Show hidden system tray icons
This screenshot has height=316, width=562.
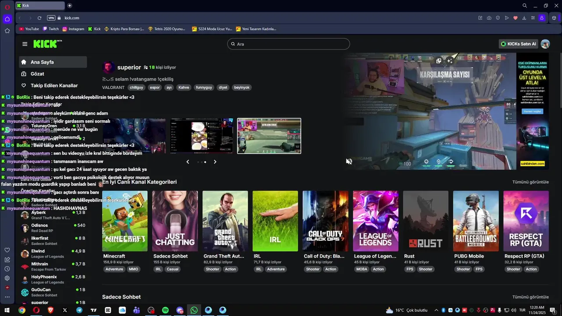[x=436, y=310]
